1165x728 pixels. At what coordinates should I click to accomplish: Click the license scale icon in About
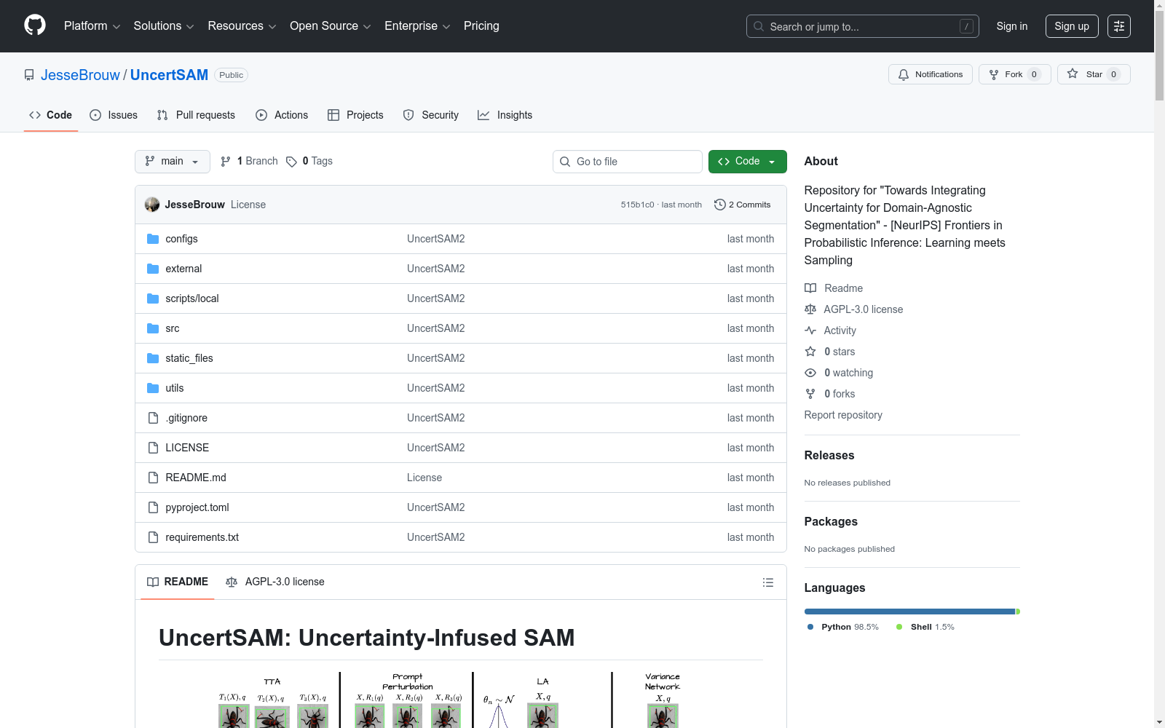click(810, 309)
